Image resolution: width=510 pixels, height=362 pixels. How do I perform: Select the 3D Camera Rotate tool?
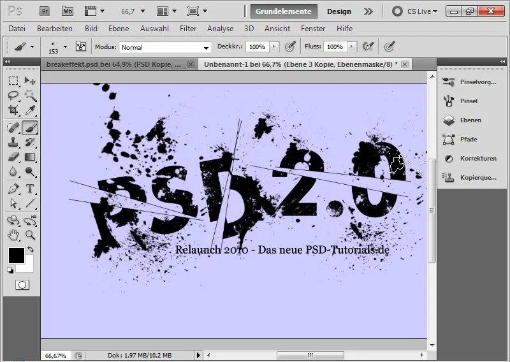(x=30, y=221)
